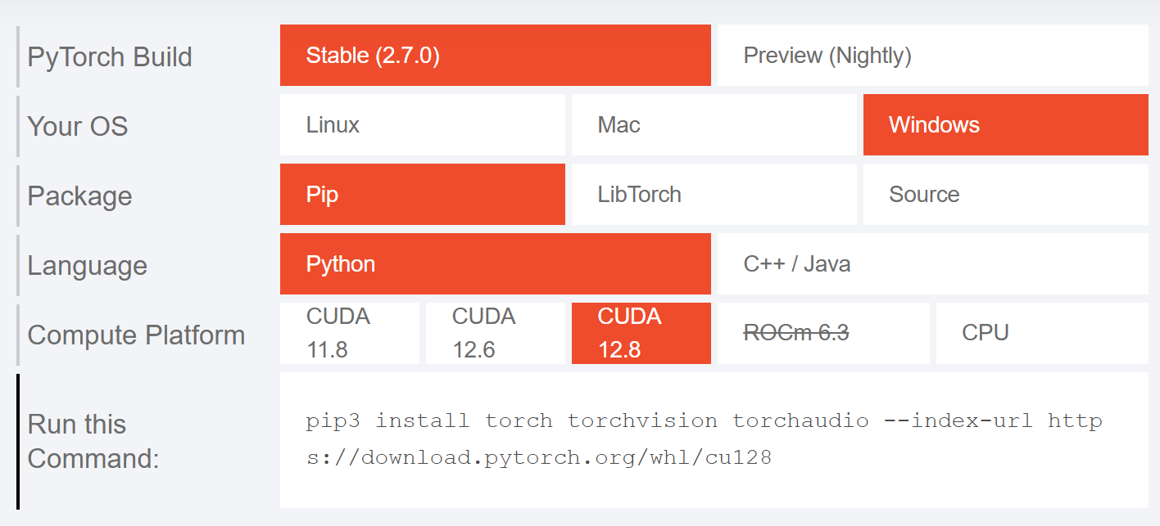Switch to Preview (Nightly) build
The height and width of the screenshot is (526, 1160).
tap(932, 56)
